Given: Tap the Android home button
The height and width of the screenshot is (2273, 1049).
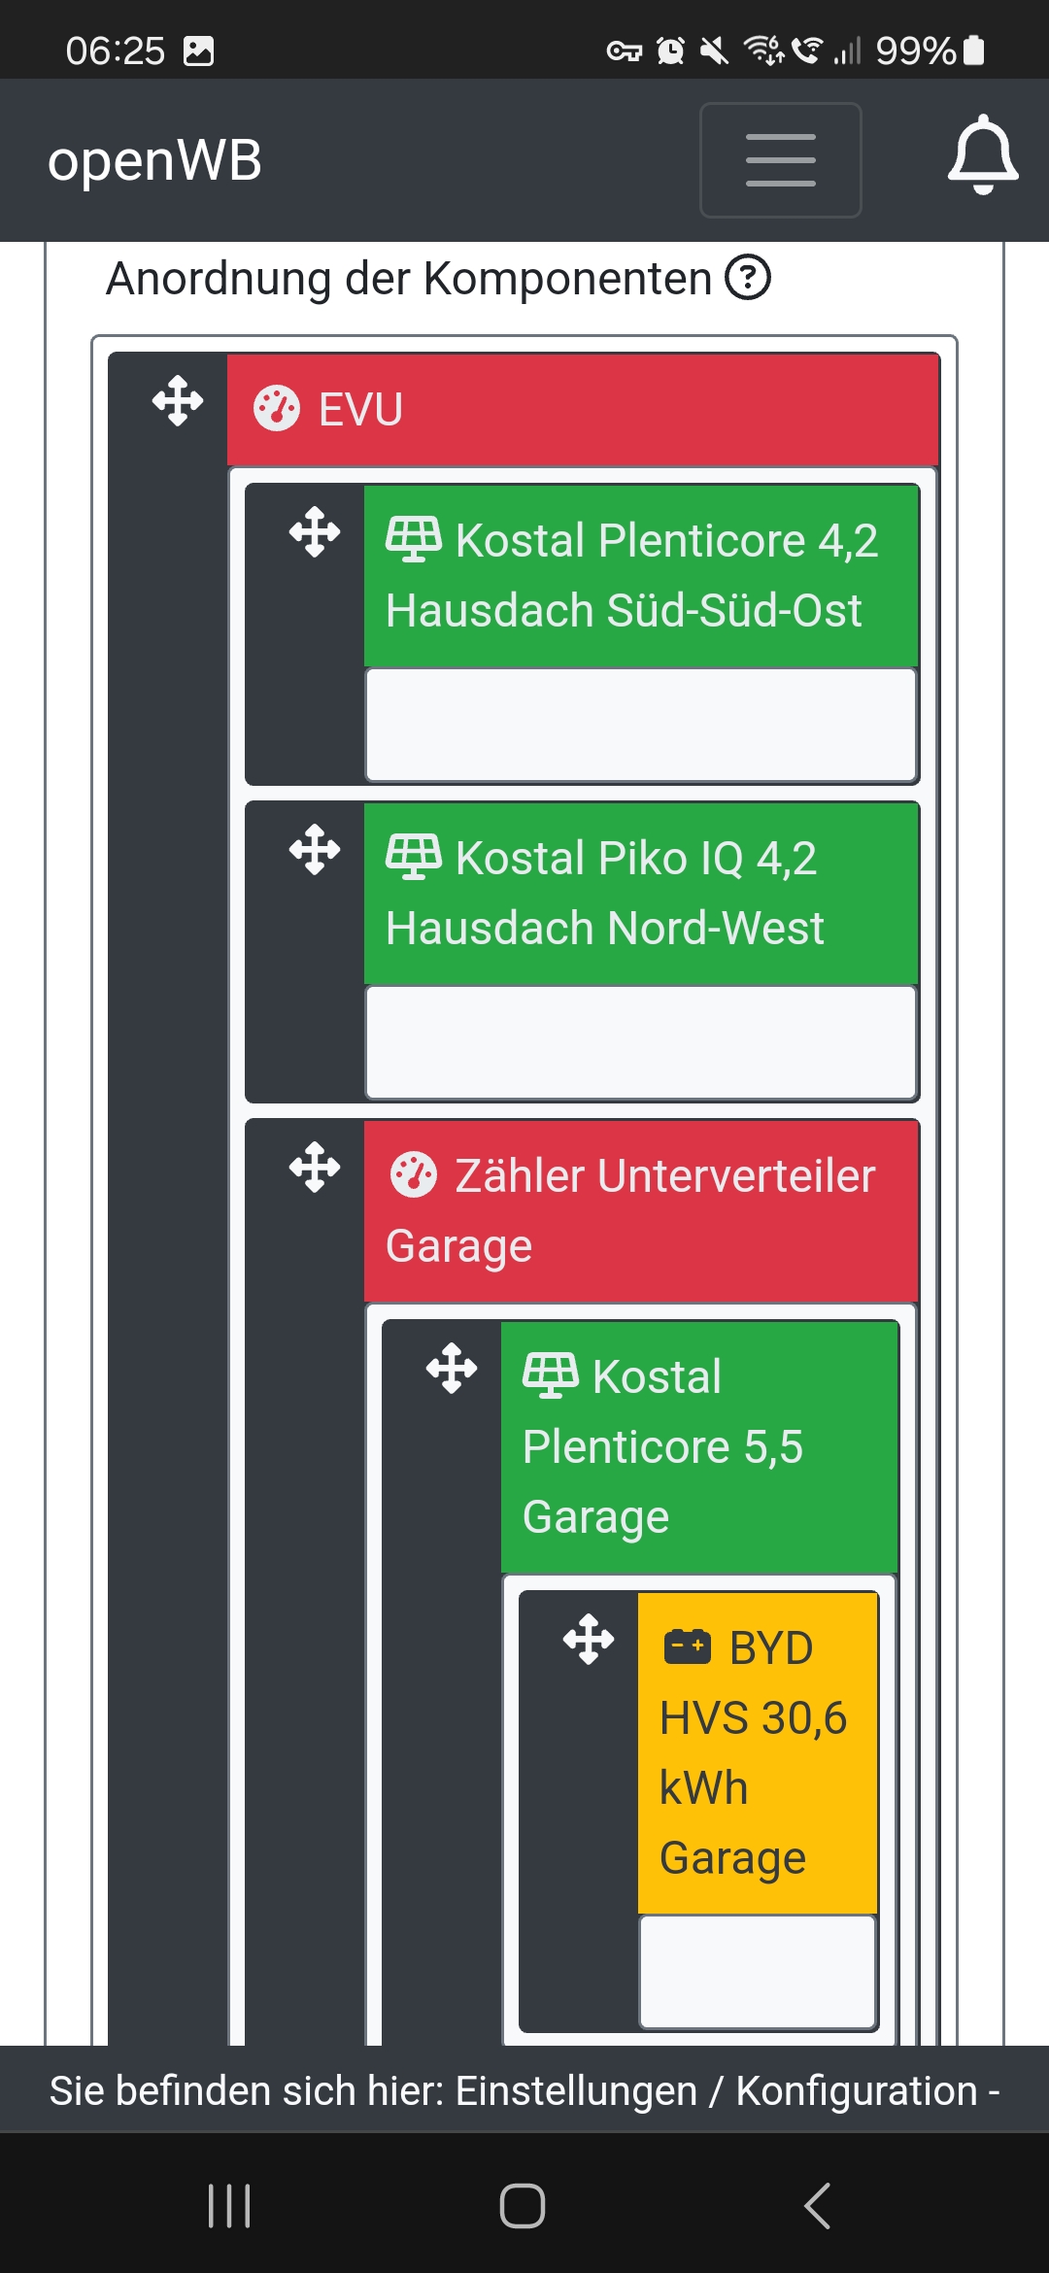Looking at the screenshot, I should (523, 2205).
